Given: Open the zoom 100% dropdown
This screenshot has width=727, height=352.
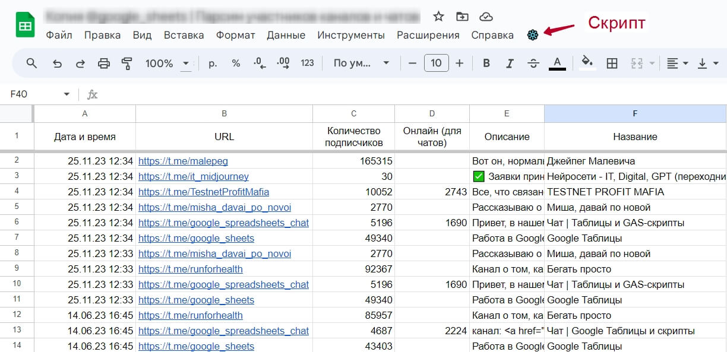Looking at the screenshot, I should [169, 63].
